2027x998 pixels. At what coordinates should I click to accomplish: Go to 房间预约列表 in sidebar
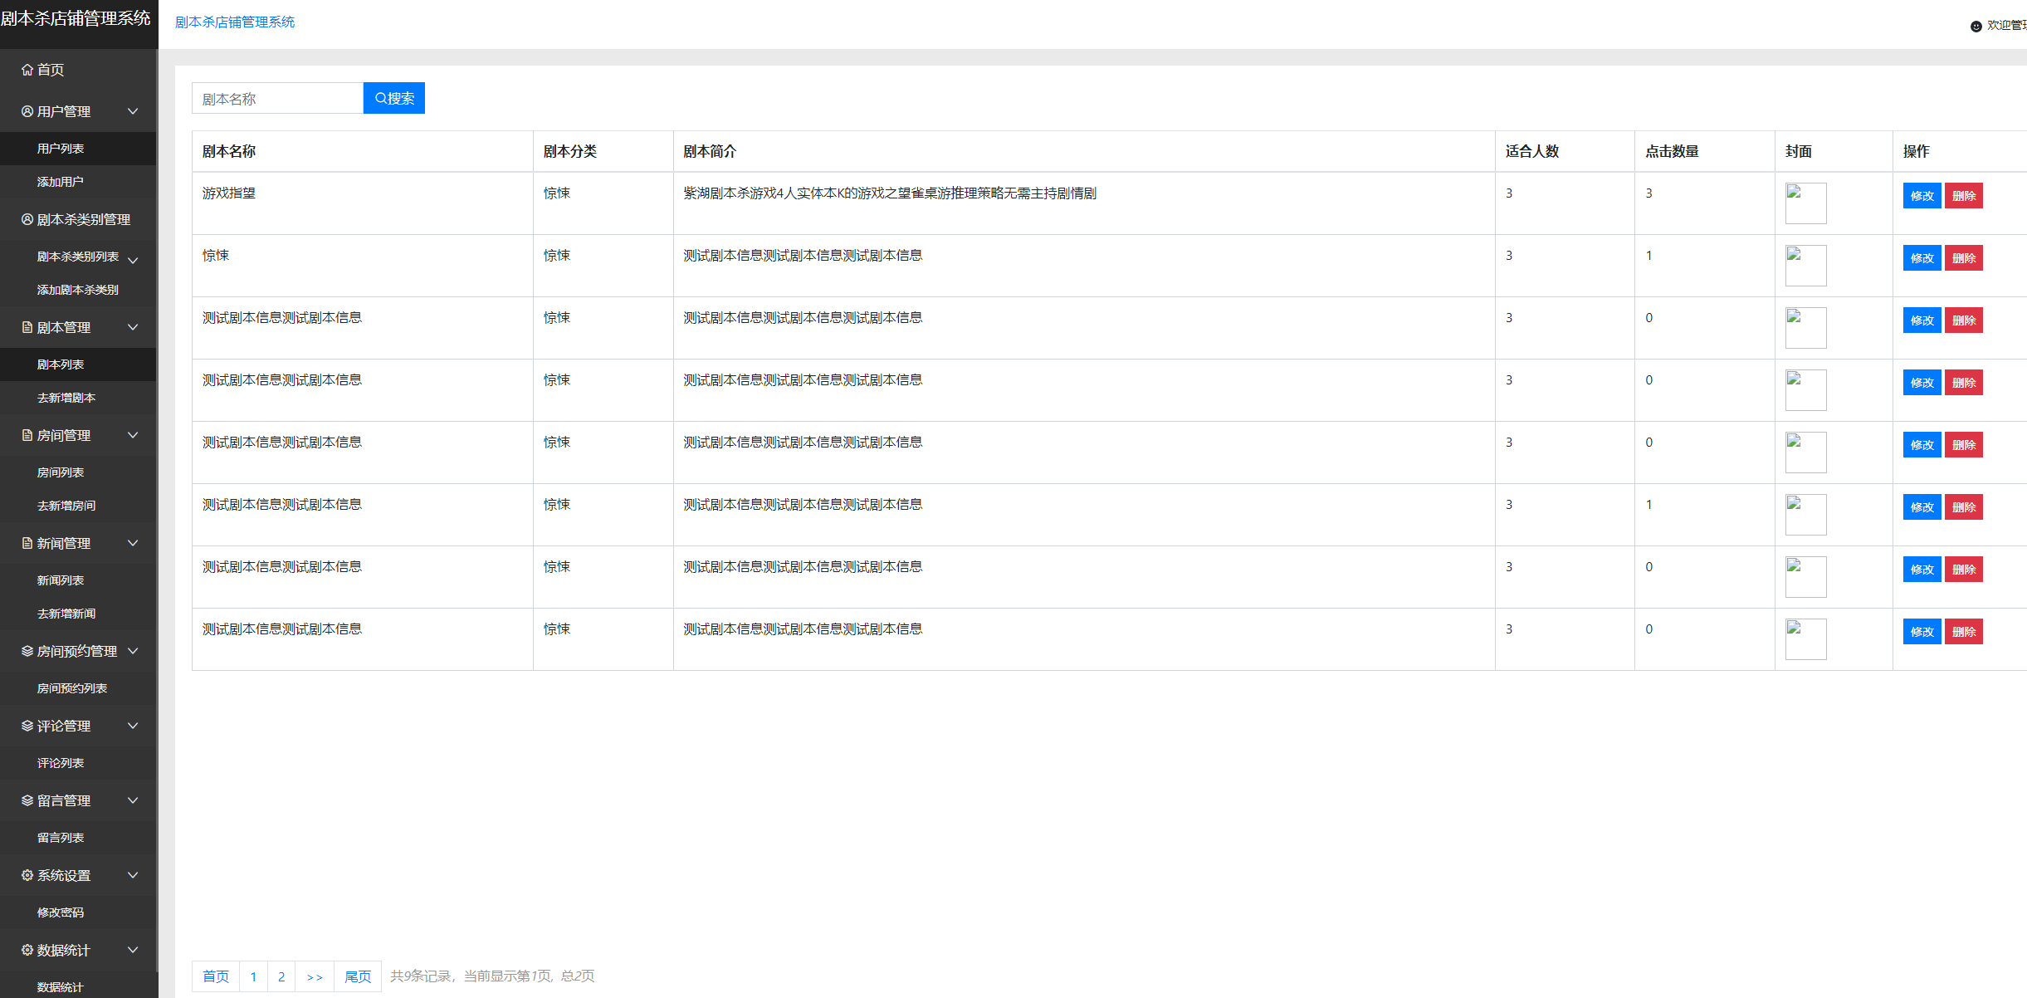click(72, 688)
